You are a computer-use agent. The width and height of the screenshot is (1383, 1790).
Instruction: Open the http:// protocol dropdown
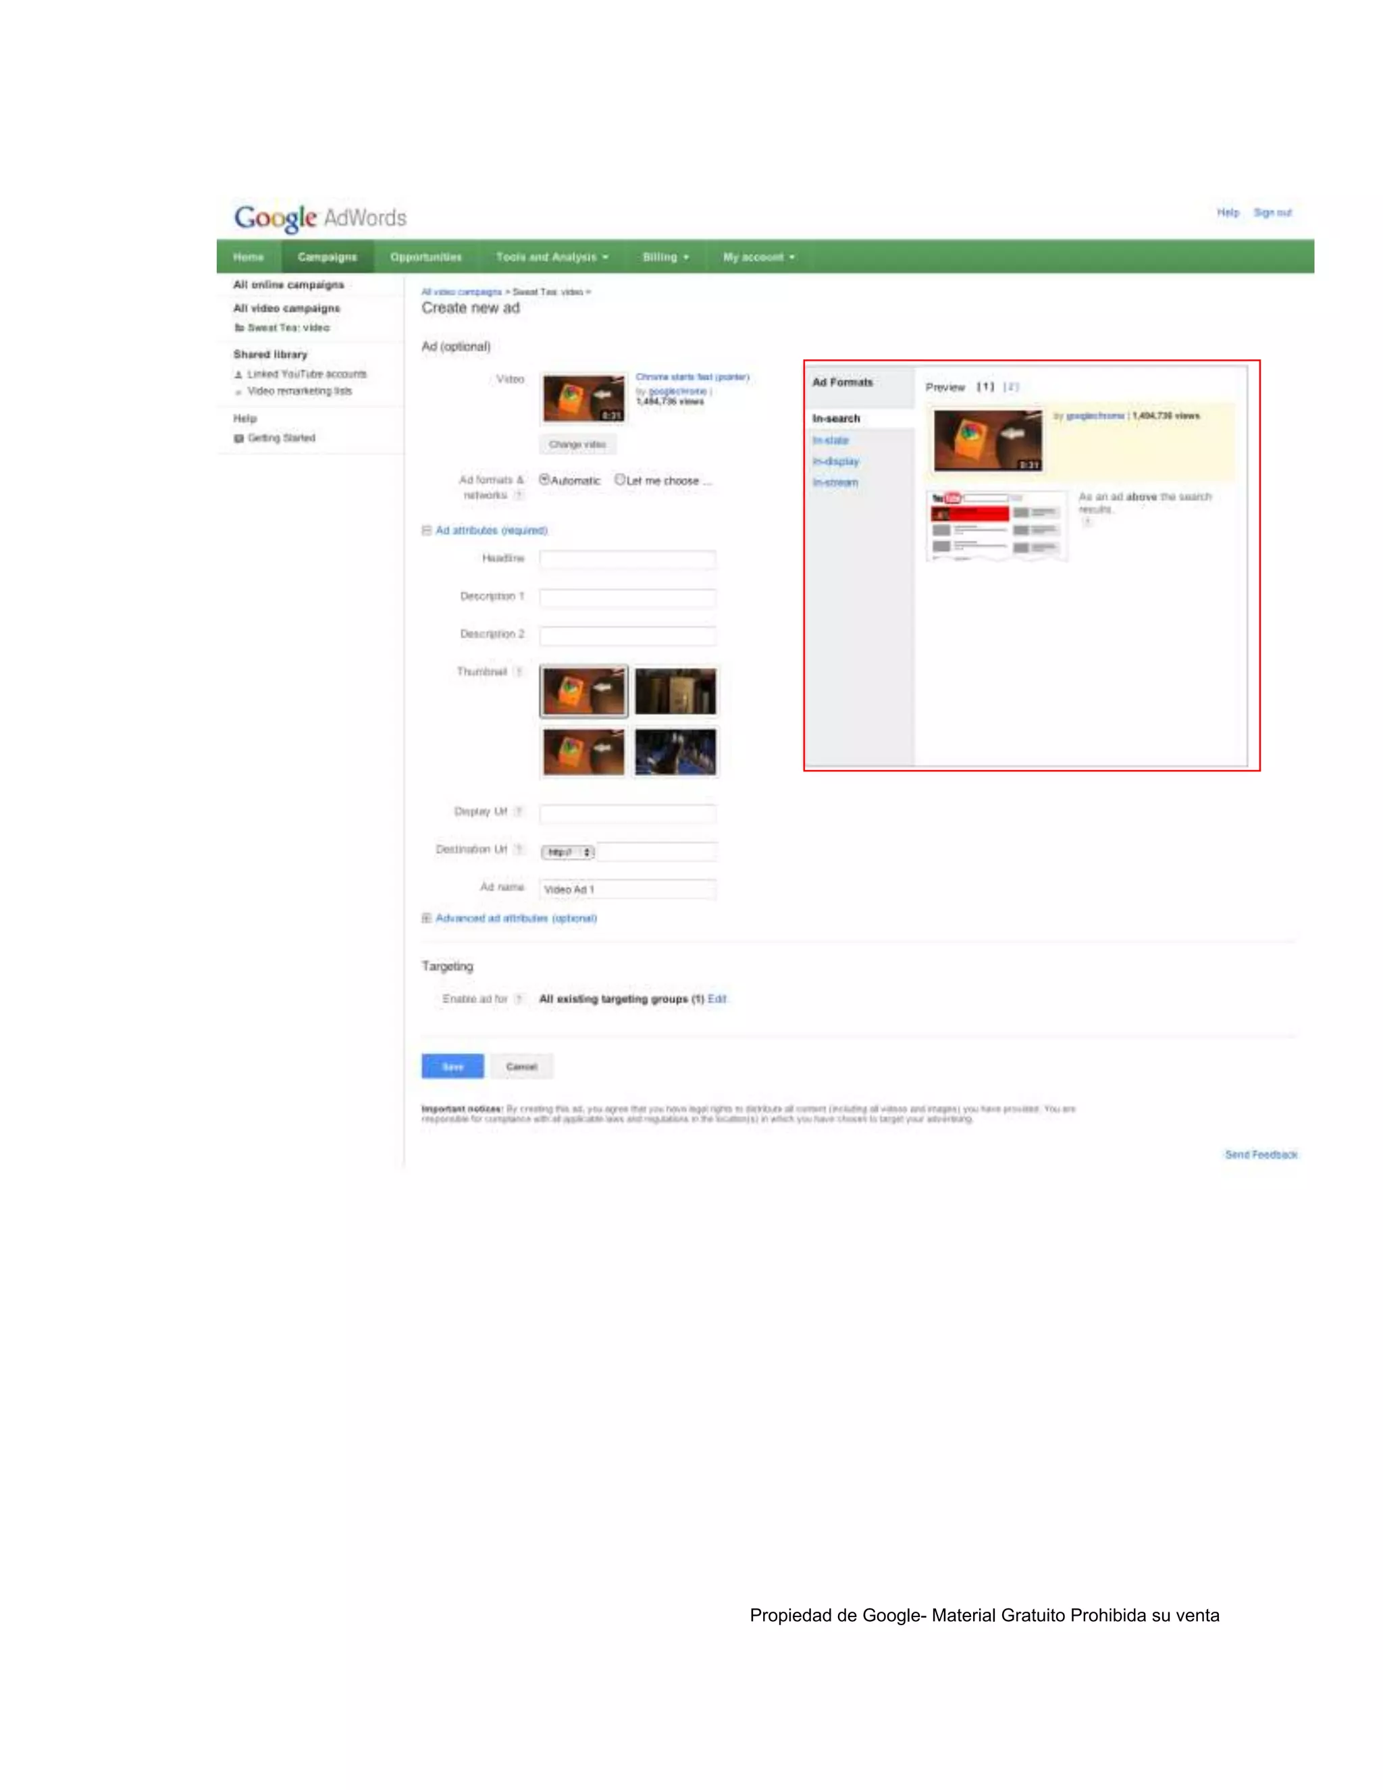pos(568,852)
